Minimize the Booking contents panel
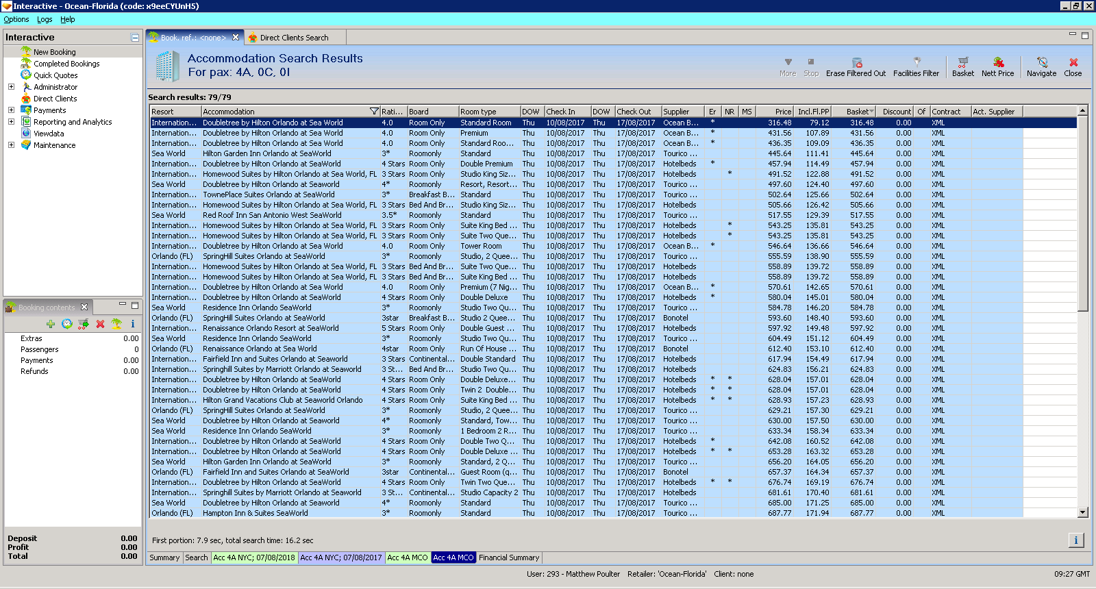This screenshot has height=589, width=1096. 123,305
